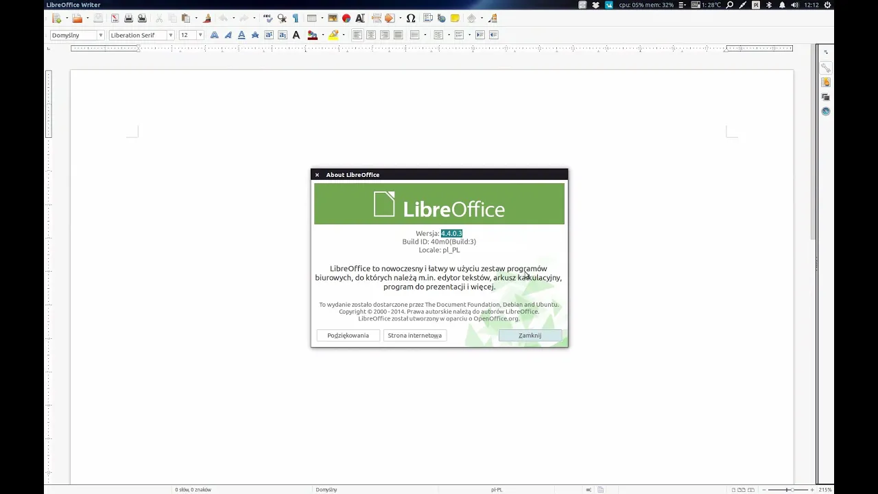
Task: Print the document using the printer icon
Action: [128, 19]
